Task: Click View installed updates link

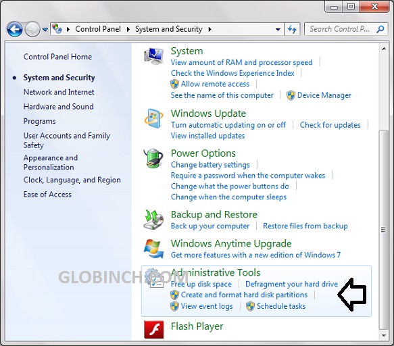Action: [207, 136]
